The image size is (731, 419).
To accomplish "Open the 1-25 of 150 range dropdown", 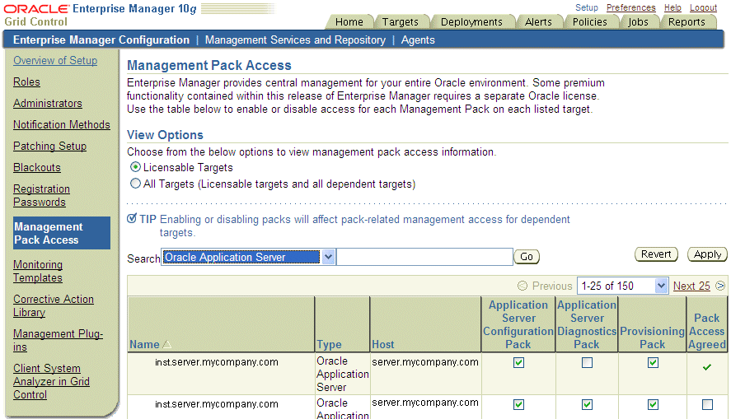I will (622, 286).
